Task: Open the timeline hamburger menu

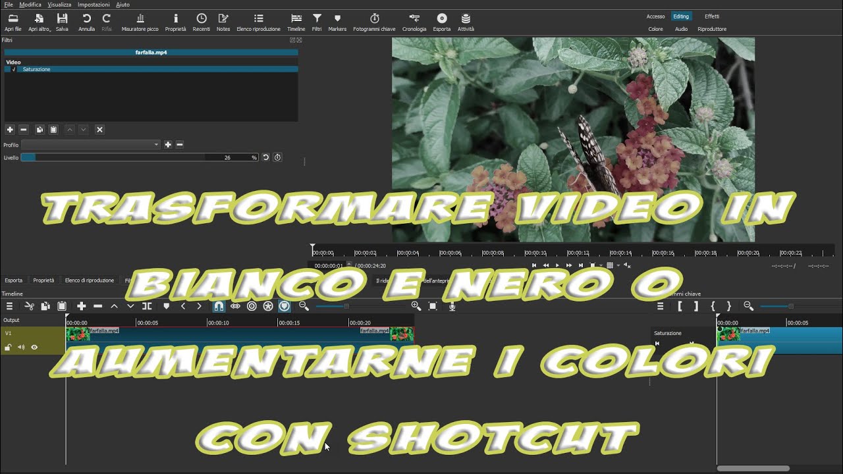Action: click(10, 306)
